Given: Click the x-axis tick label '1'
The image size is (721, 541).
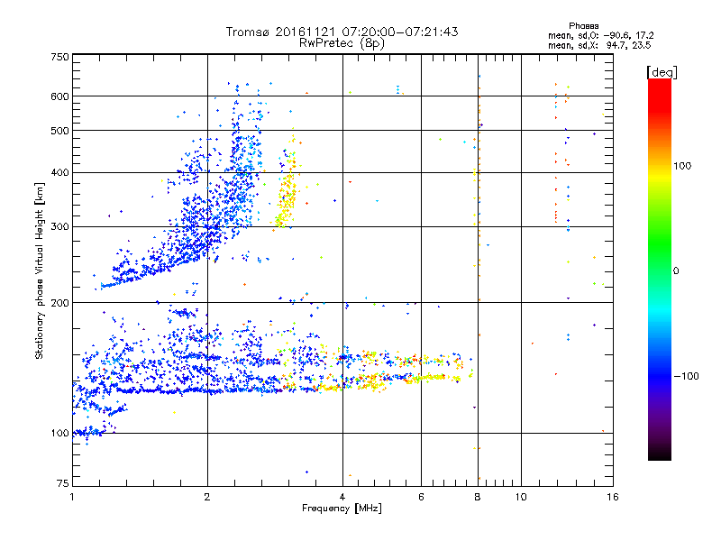Looking at the screenshot, I should pos(72,497).
